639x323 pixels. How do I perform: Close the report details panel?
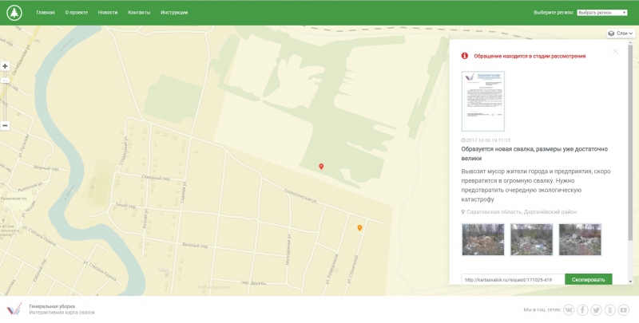pyautogui.click(x=615, y=52)
